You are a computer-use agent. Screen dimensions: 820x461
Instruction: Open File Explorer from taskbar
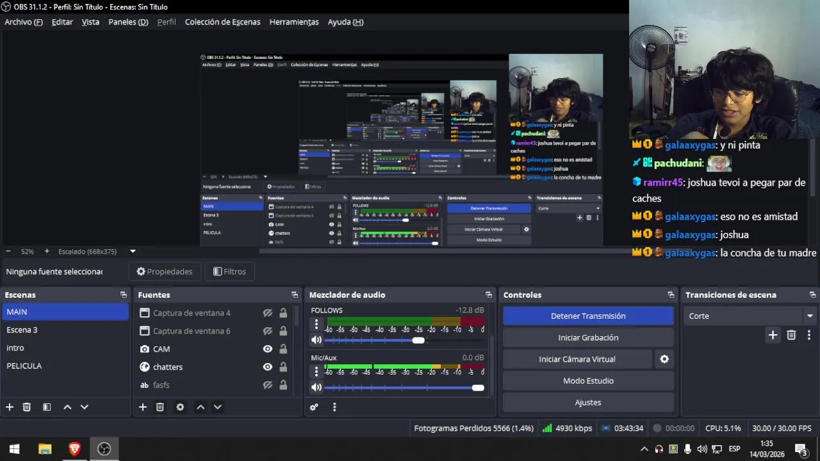pos(45,449)
